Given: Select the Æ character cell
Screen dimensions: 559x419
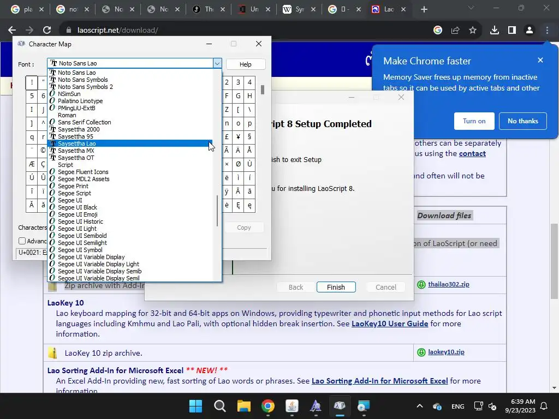Looking at the screenshot, I should (x=32, y=164).
